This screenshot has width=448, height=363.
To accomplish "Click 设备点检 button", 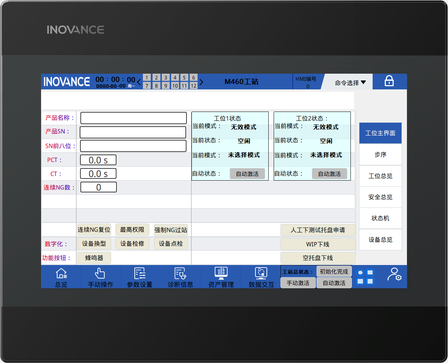I will pos(171,244).
